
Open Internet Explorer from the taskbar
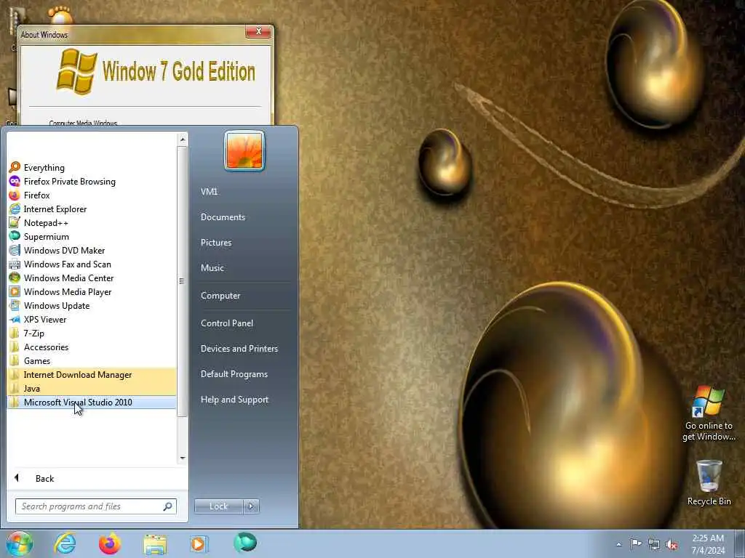click(x=65, y=543)
